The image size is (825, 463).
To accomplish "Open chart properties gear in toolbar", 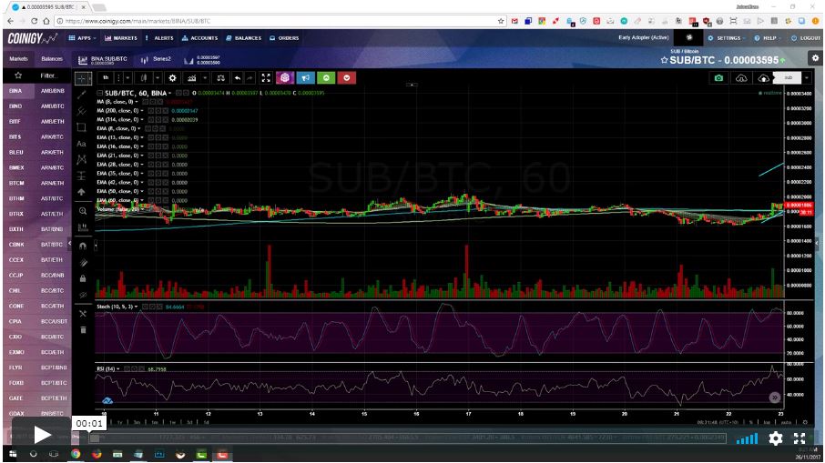I will point(172,78).
